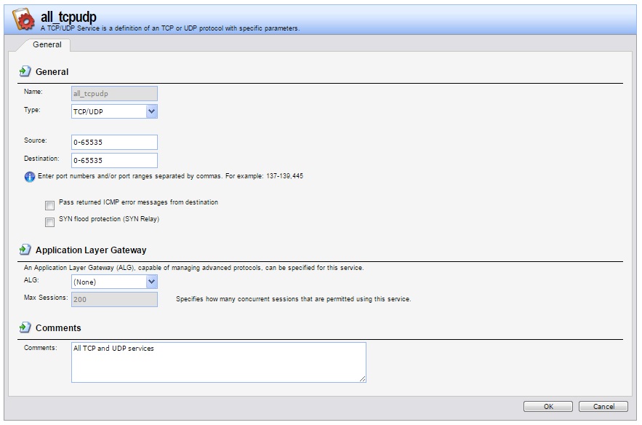Click the all_tcpudp service gear icon
The height and width of the screenshot is (425, 642).
click(x=24, y=19)
